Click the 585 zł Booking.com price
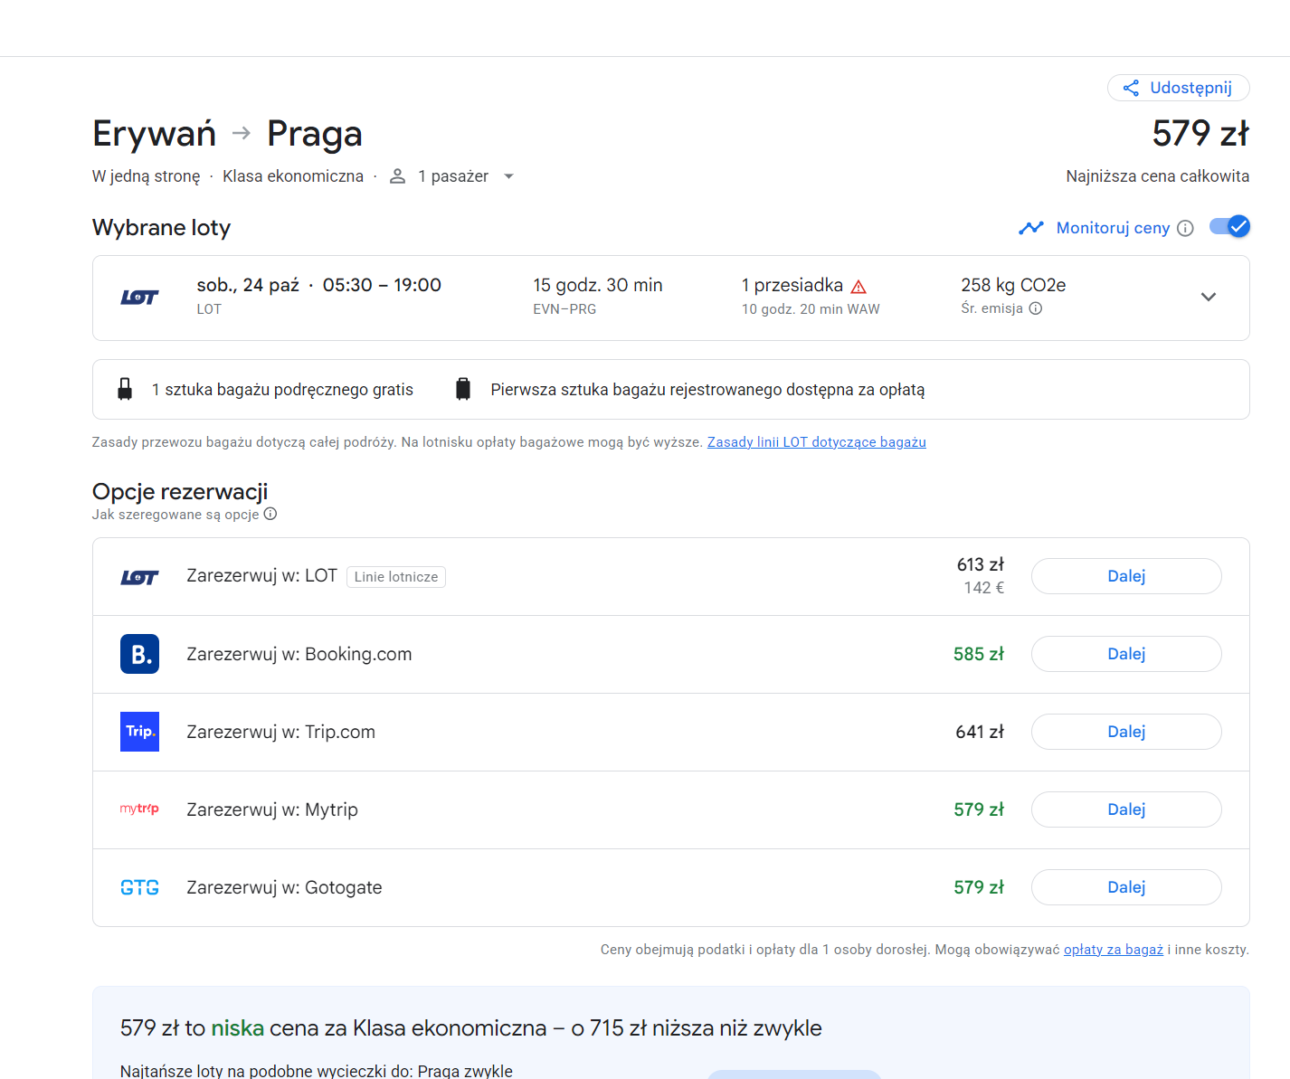The width and height of the screenshot is (1290, 1079). click(x=979, y=654)
